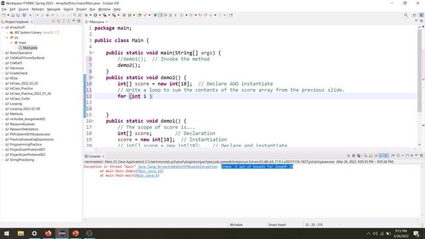
Task: Collapse the src folder
Action: (7, 38)
